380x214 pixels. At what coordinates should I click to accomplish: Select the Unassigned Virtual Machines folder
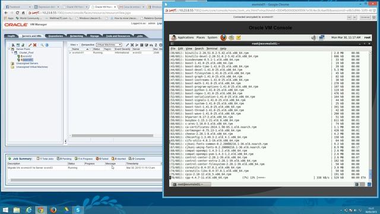point(31,67)
